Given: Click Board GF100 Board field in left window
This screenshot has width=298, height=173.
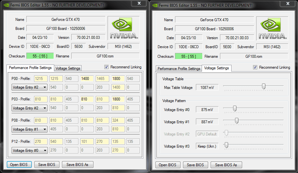Looking at the screenshot, I should pyautogui.click(x=66, y=29).
